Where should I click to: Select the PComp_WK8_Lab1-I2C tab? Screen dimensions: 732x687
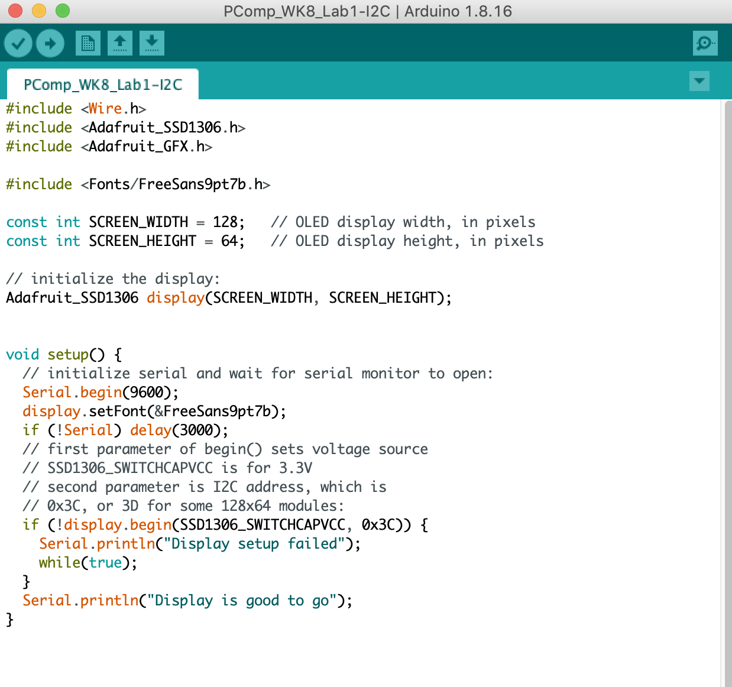103,85
